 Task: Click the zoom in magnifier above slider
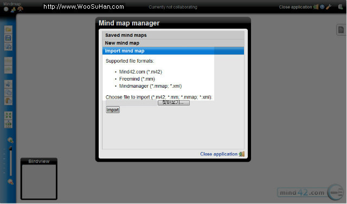coord(10,140)
